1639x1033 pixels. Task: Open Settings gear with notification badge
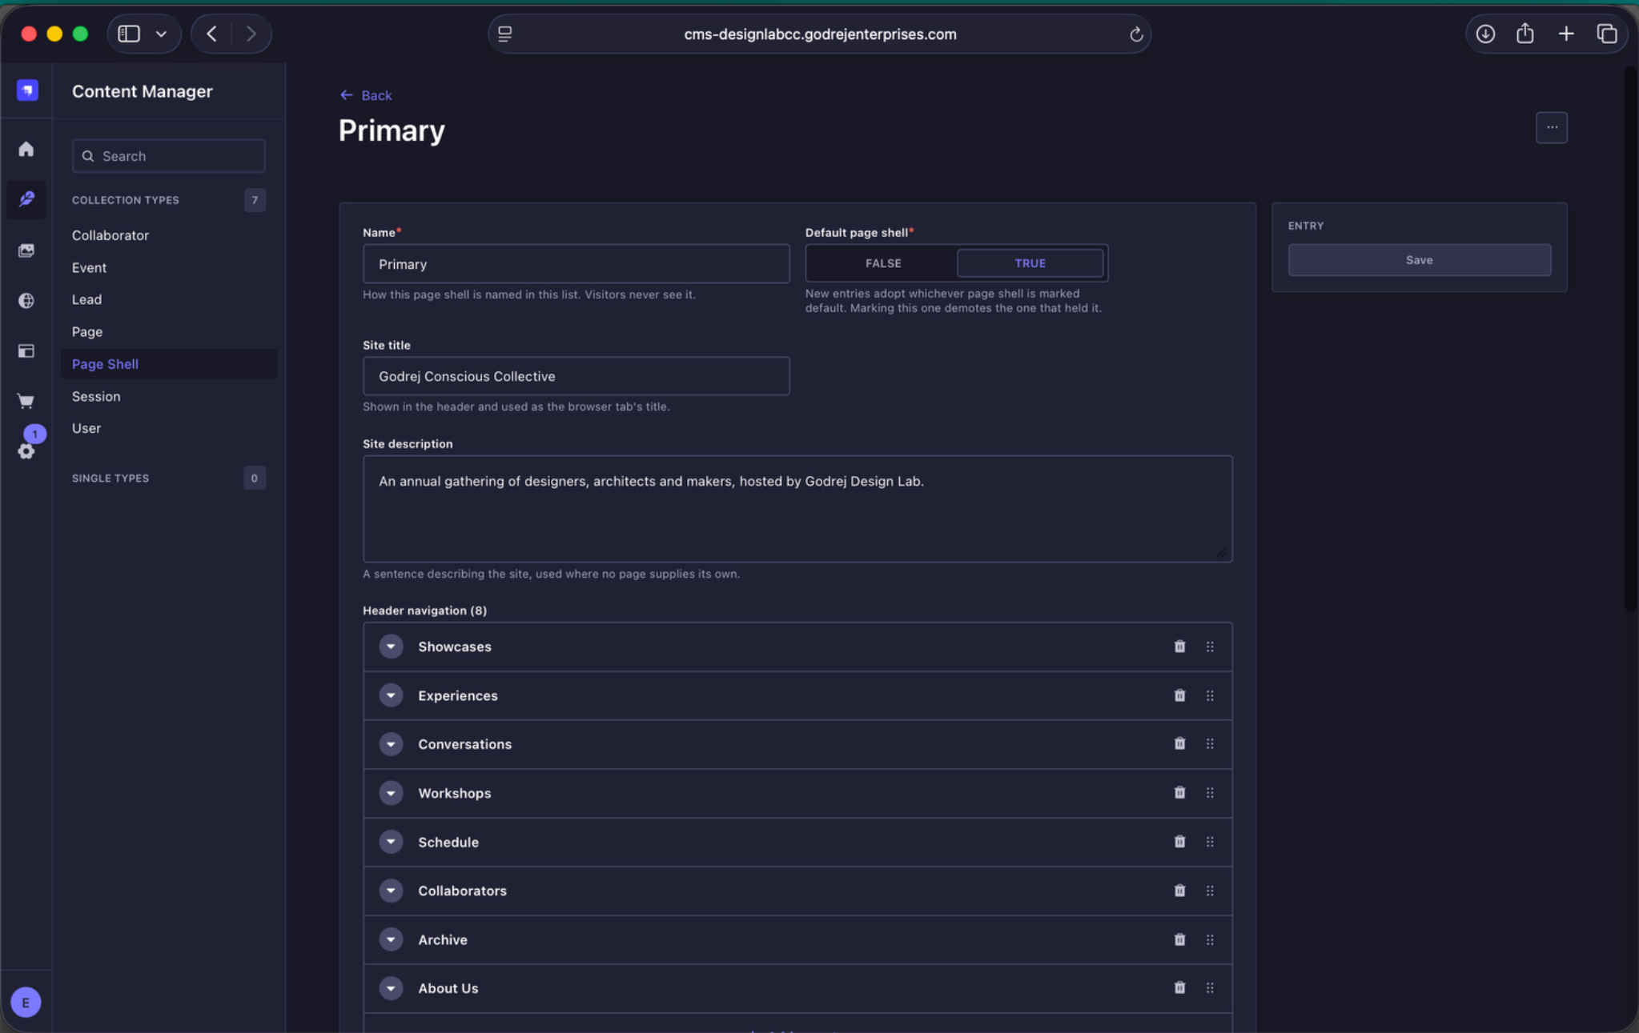pyautogui.click(x=26, y=450)
